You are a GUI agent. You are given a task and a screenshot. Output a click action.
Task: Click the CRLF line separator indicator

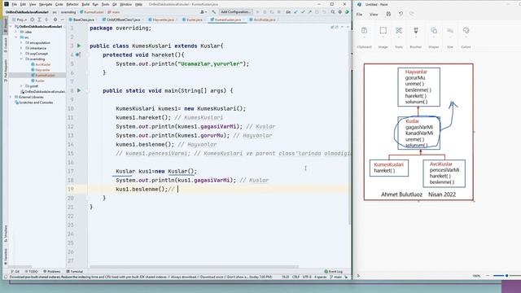[296, 277]
